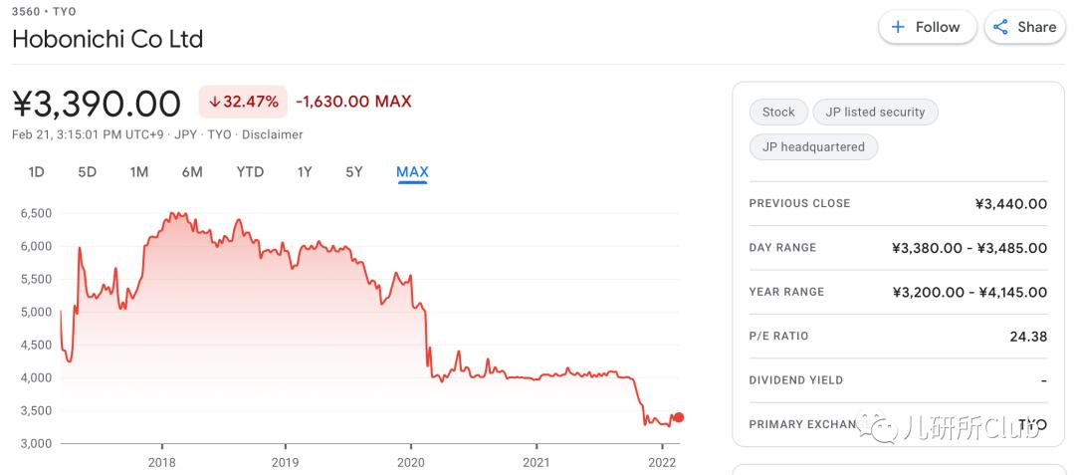The height and width of the screenshot is (475, 1075).
Task: Click the plus icon on Follow
Action: click(x=898, y=27)
